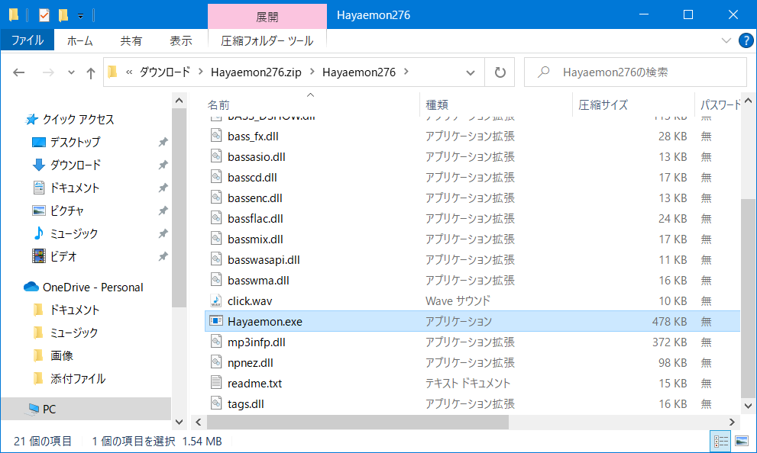Sort by the 名前 column header
Image resolution: width=757 pixels, height=453 pixels.
218,104
